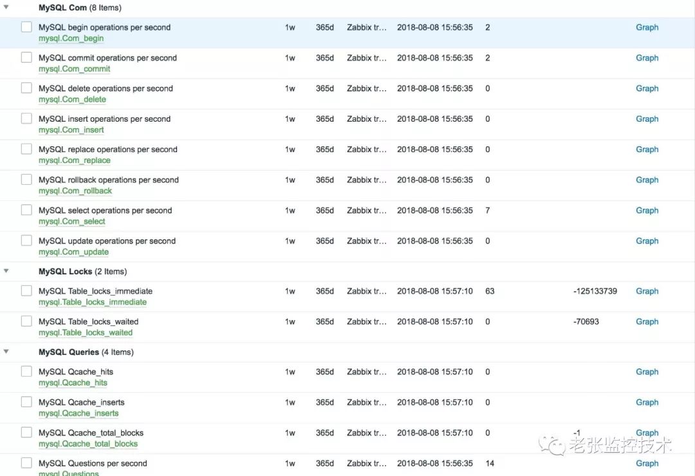695x476 pixels.
Task: Click the mysql.Table_locks_waited key
Action: click(86, 333)
